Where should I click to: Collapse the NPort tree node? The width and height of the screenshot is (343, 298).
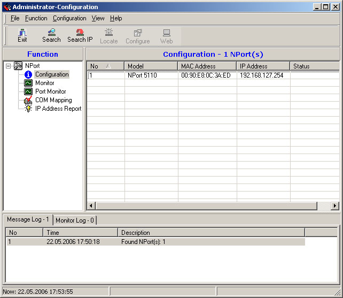[x=8, y=66]
